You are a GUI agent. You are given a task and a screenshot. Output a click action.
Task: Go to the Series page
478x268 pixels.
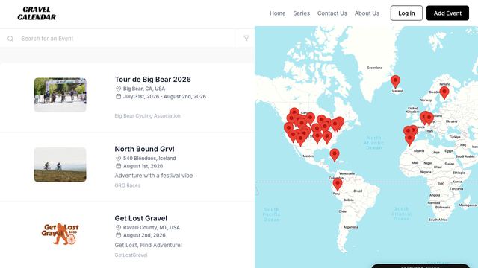301,13
